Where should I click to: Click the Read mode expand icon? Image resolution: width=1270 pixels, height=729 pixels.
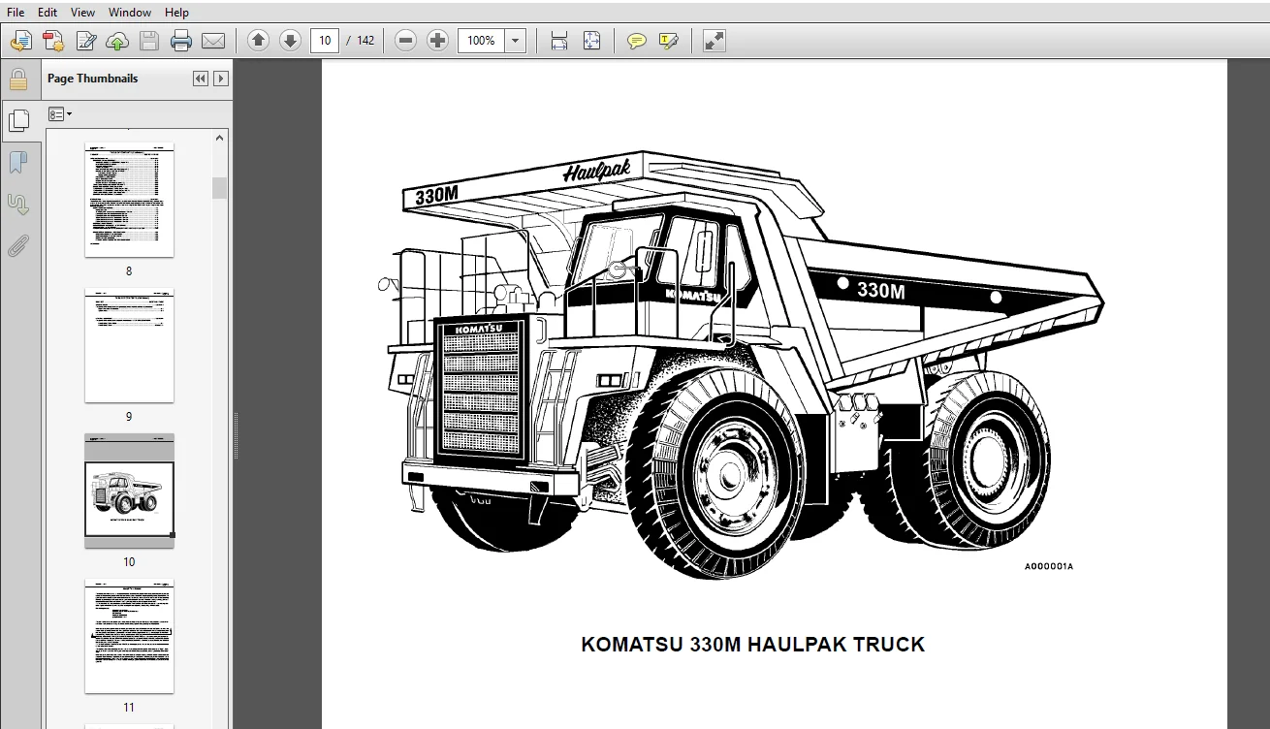coord(714,41)
